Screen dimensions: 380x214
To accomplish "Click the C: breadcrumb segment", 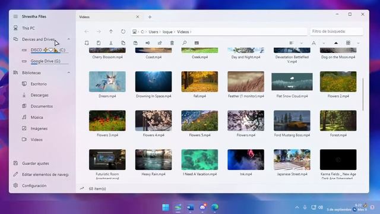I will [142, 32].
